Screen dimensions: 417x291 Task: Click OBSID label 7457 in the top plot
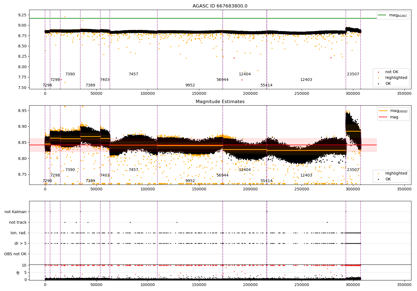(133, 74)
